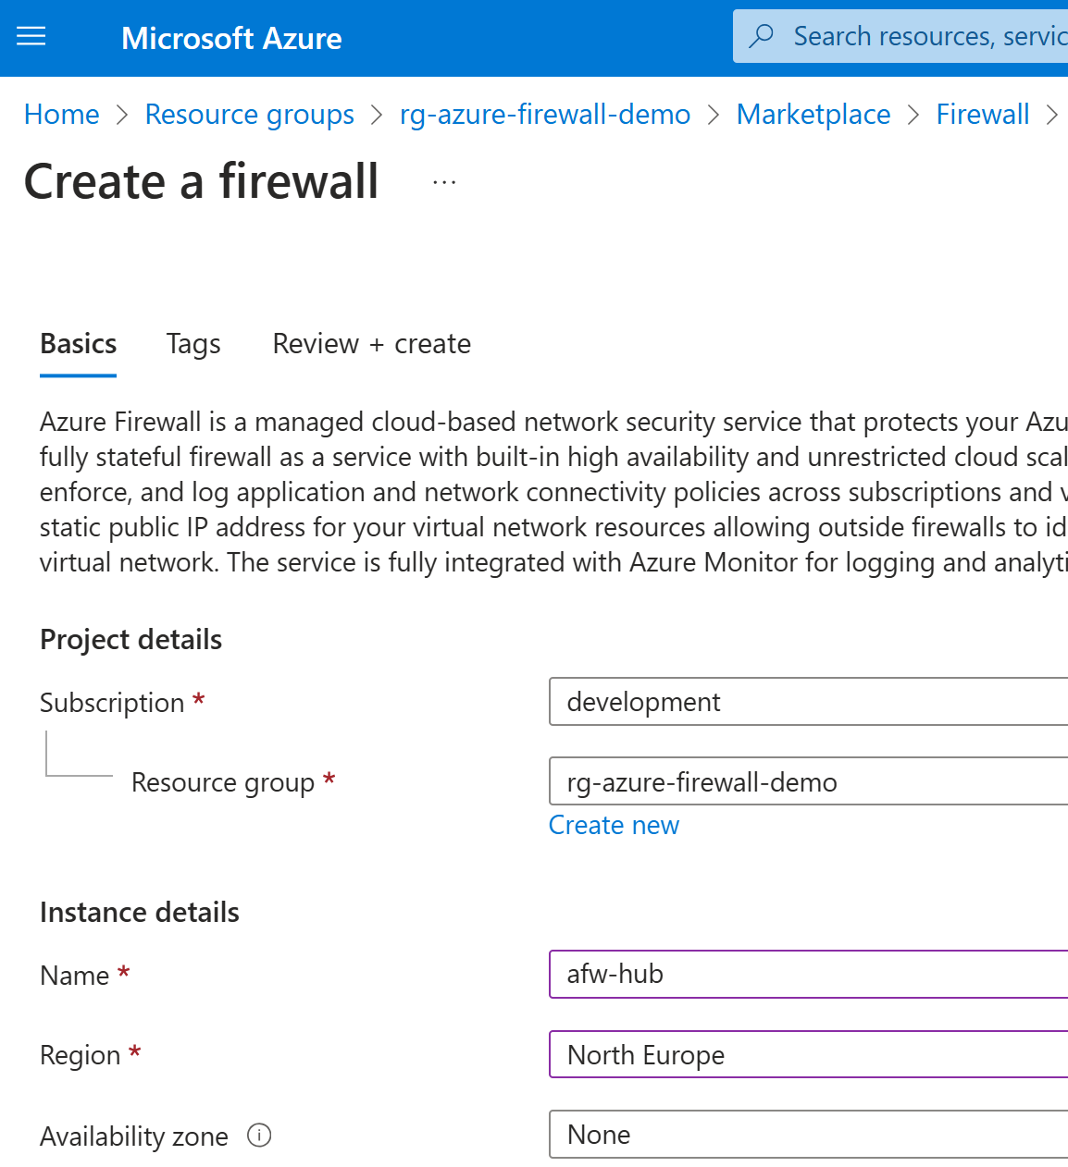This screenshot has width=1068, height=1167.
Task: Click the Availability zone label text
Action: (x=134, y=1136)
